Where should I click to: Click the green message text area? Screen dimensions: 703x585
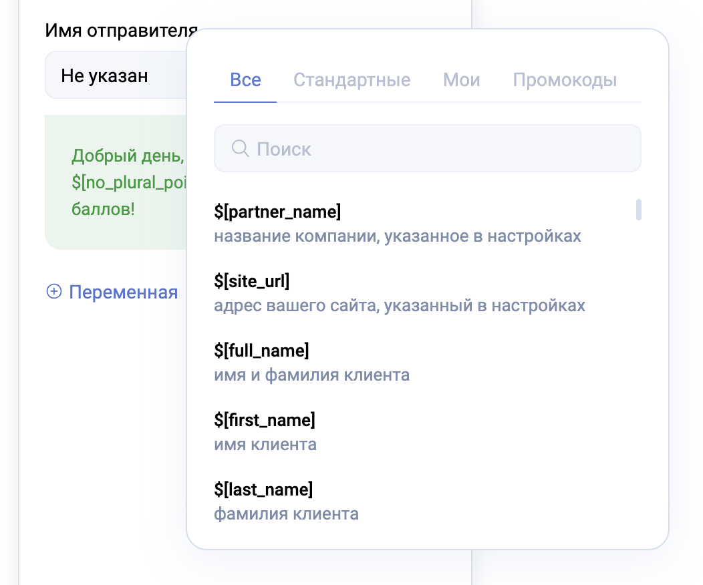click(114, 227)
